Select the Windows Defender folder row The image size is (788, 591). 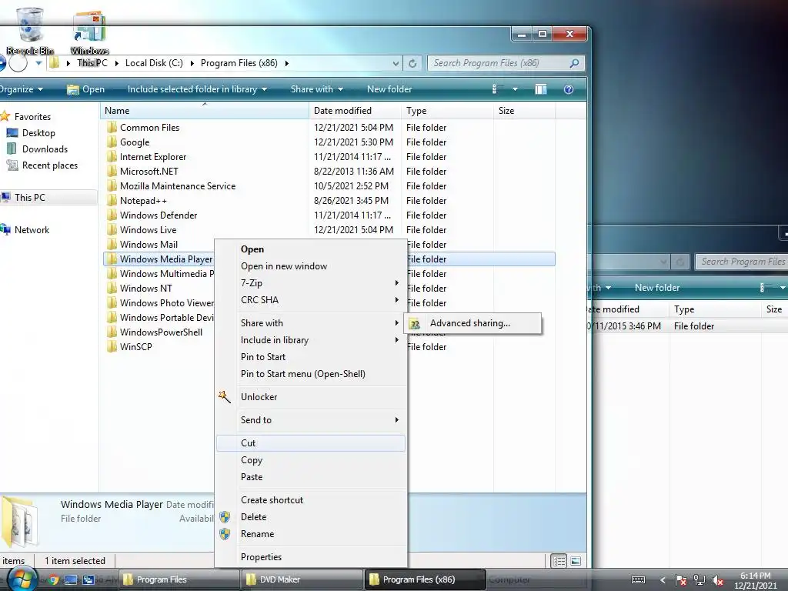pos(329,215)
